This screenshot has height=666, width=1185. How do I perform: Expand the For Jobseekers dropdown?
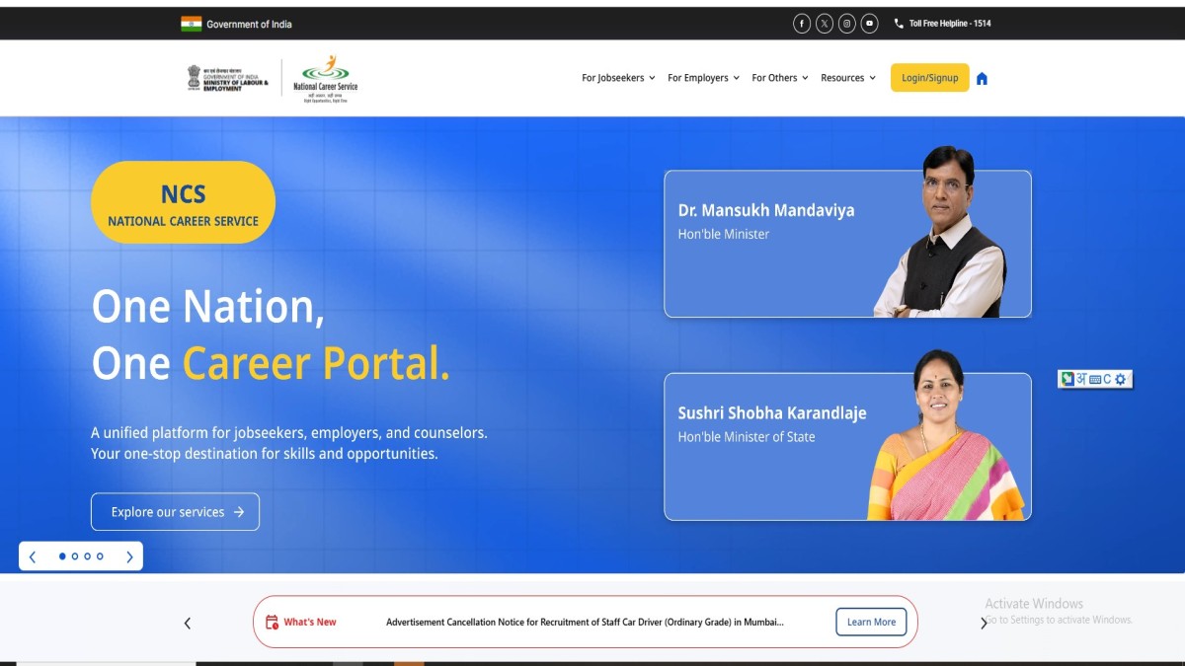click(x=618, y=78)
